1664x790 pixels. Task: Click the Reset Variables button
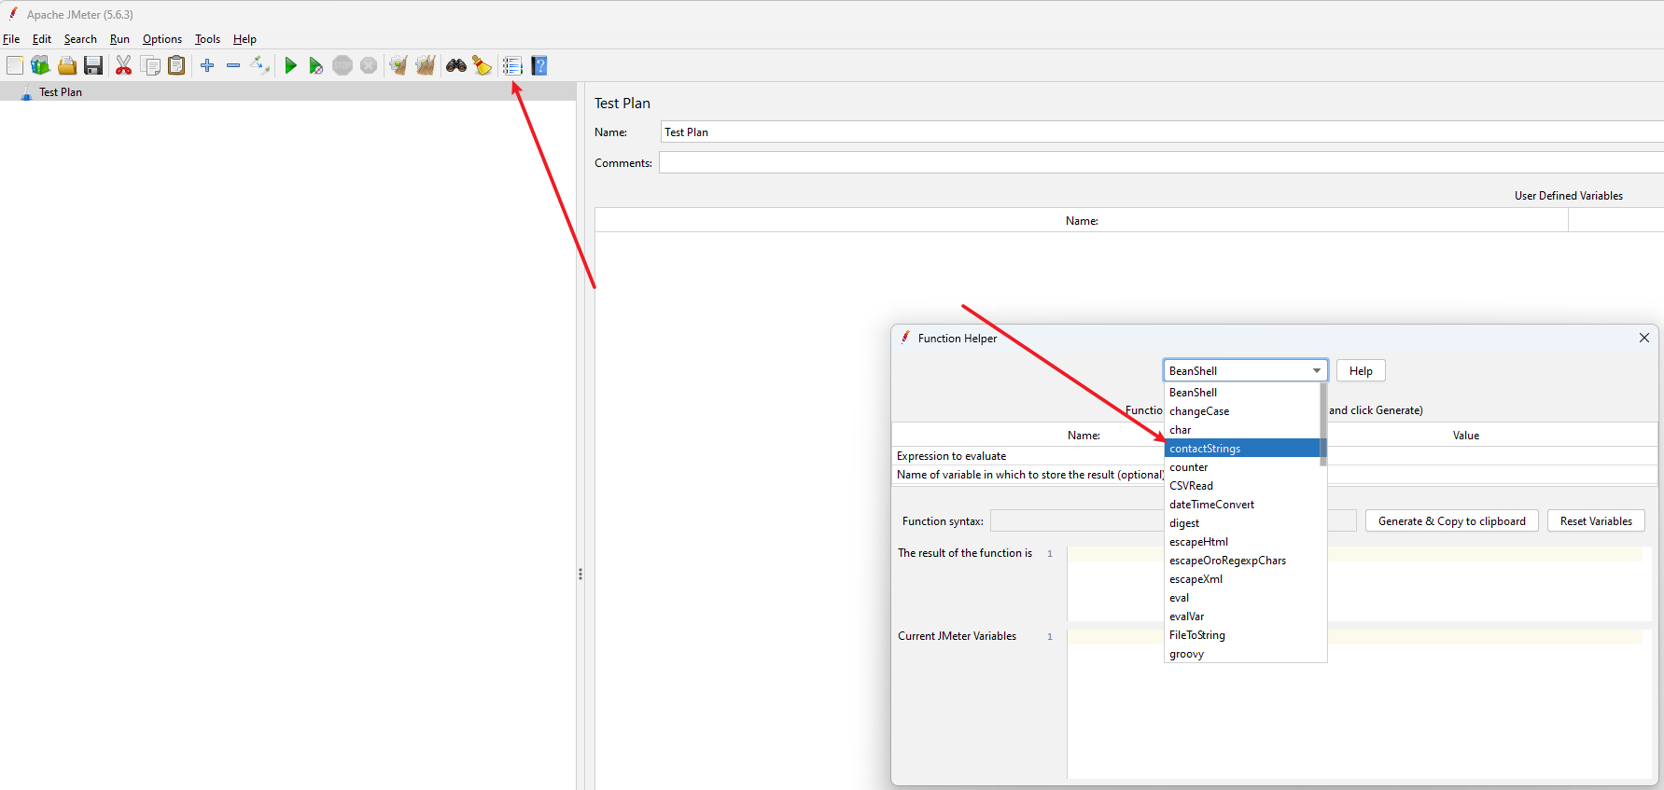click(1595, 521)
